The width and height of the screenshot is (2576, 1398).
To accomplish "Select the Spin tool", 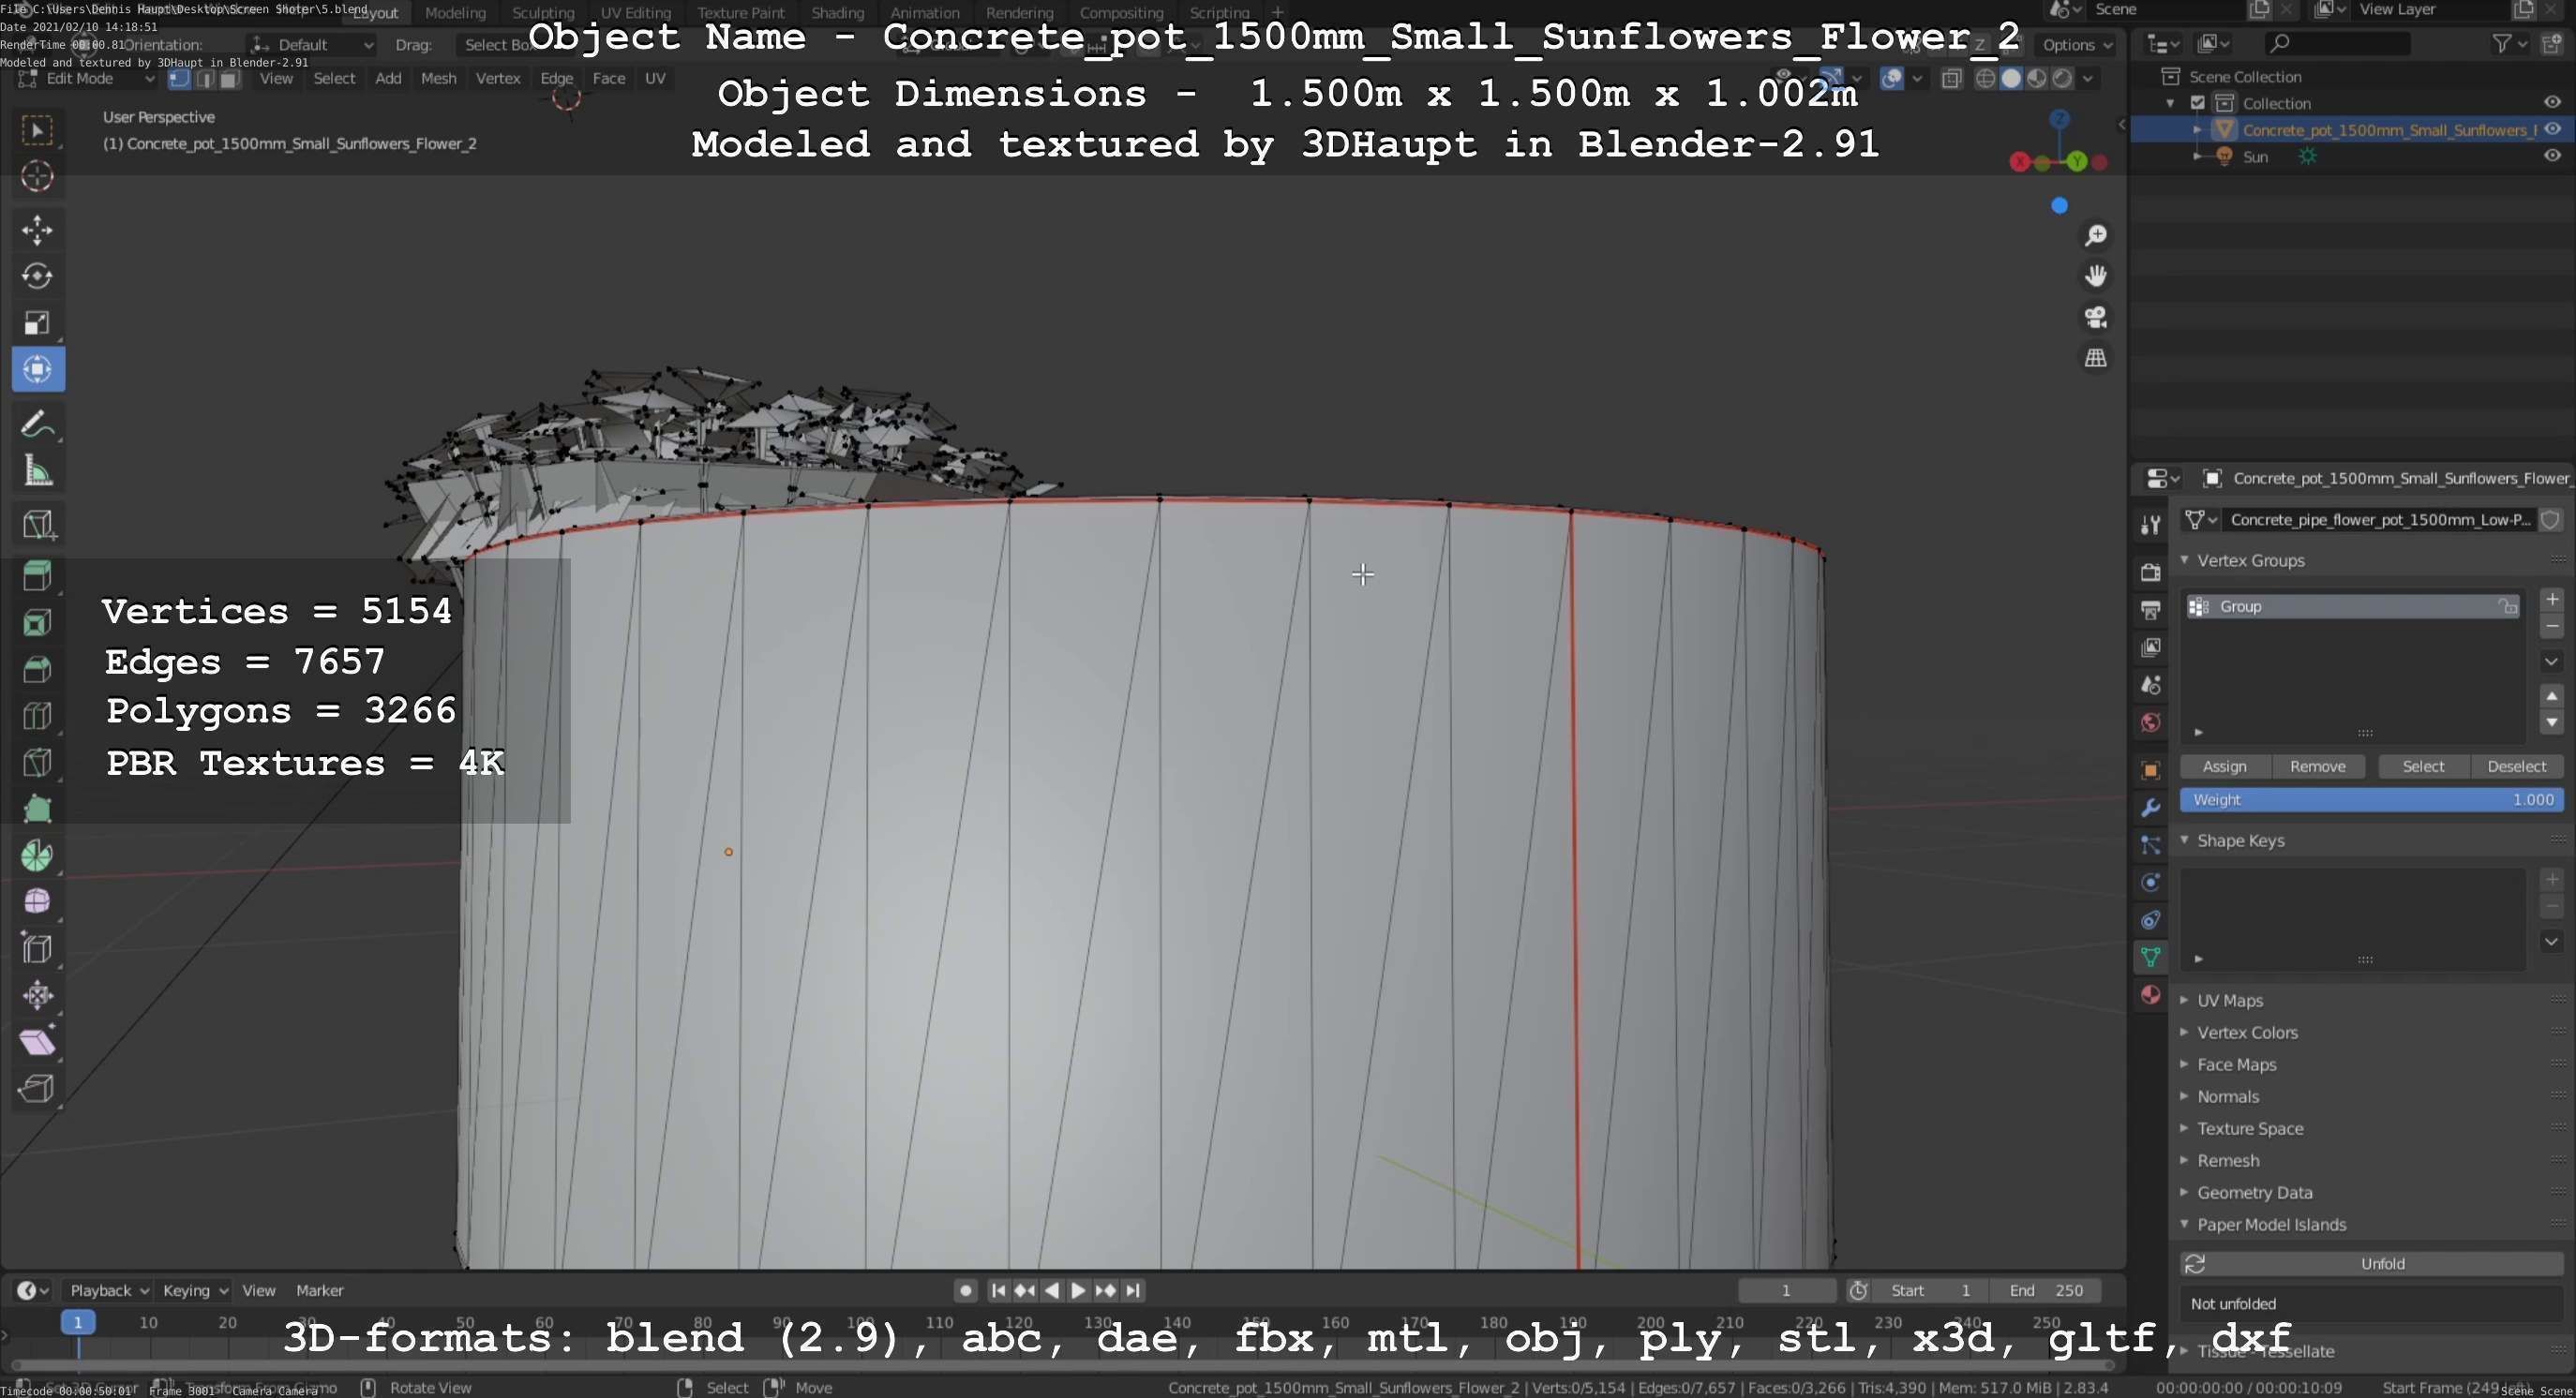I will [x=37, y=855].
